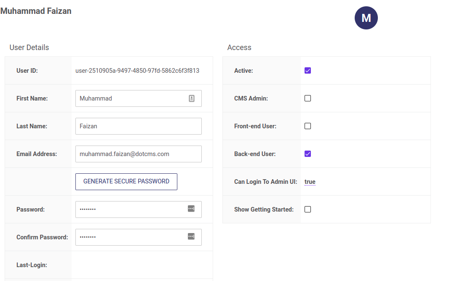Viewport: 468px width, 281px height.
Task: Click the User Details section heading
Action: pyautogui.click(x=29, y=47)
